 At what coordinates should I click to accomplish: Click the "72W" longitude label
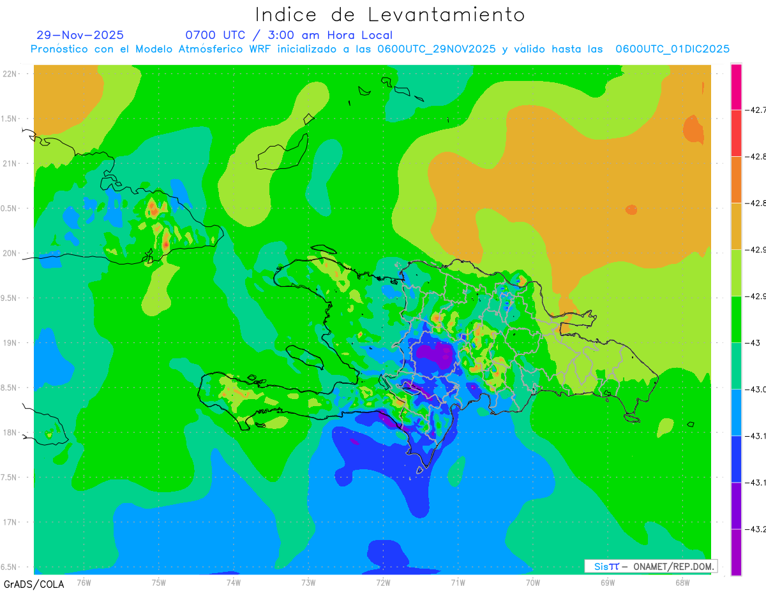pyautogui.click(x=383, y=583)
